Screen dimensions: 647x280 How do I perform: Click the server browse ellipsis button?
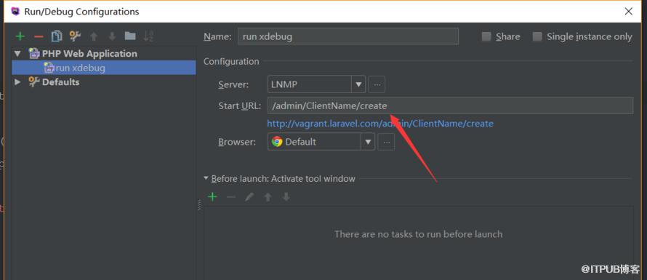pos(377,84)
